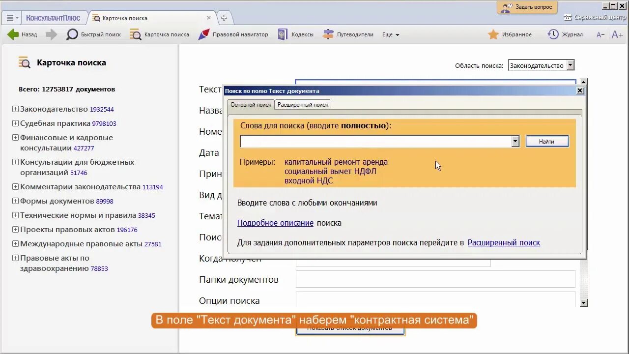Click example капитальный ремонт аренда
The width and height of the screenshot is (629, 354).
(x=336, y=162)
